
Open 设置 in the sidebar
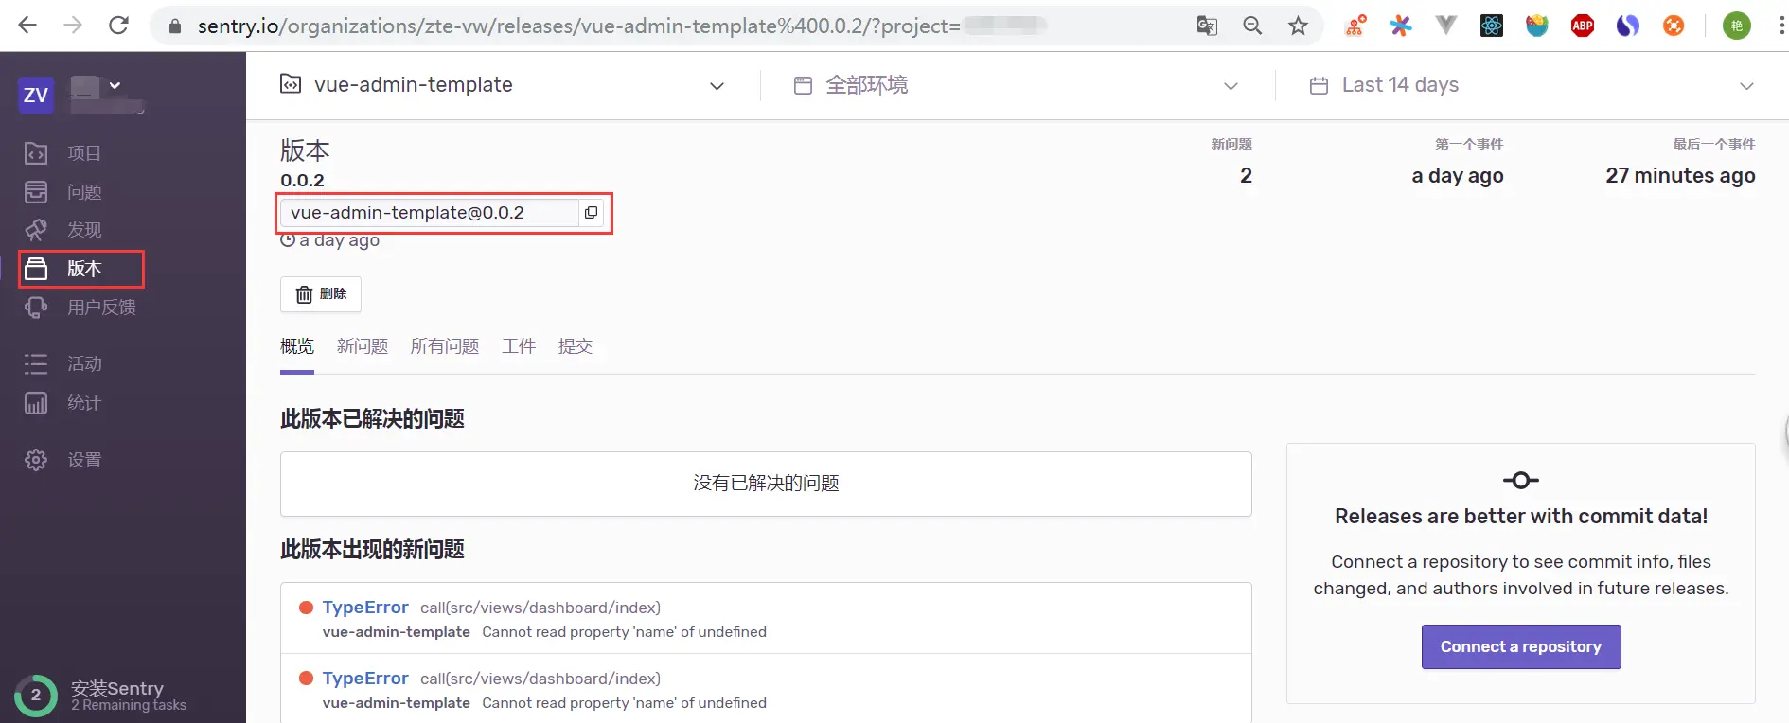click(84, 460)
